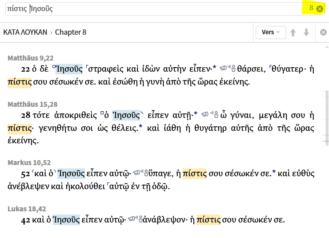Click asterisk note after σέσωκέν σε in verse 52
Viewport: 329px width, 238px height.
point(274,172)
